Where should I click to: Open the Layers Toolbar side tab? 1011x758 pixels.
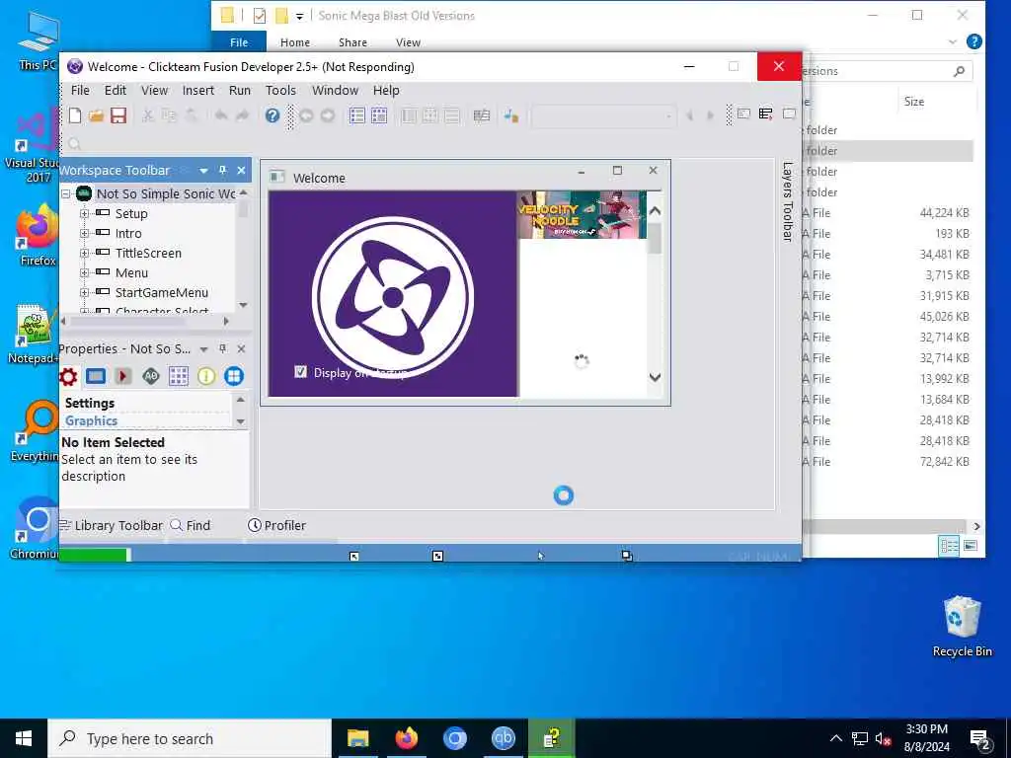788,201
